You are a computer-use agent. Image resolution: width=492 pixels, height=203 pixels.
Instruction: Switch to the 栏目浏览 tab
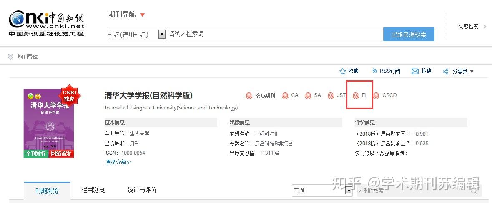(x=93, y=190)
